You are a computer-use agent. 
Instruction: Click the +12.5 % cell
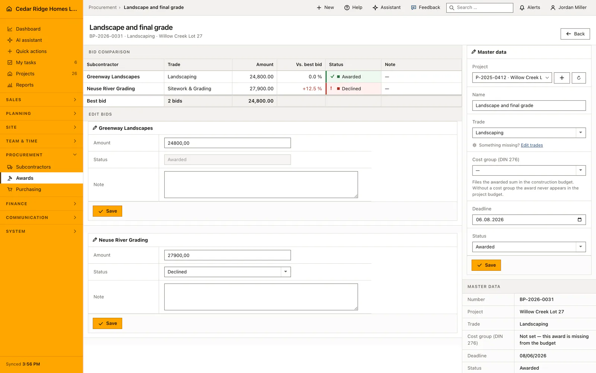point(301,89)
